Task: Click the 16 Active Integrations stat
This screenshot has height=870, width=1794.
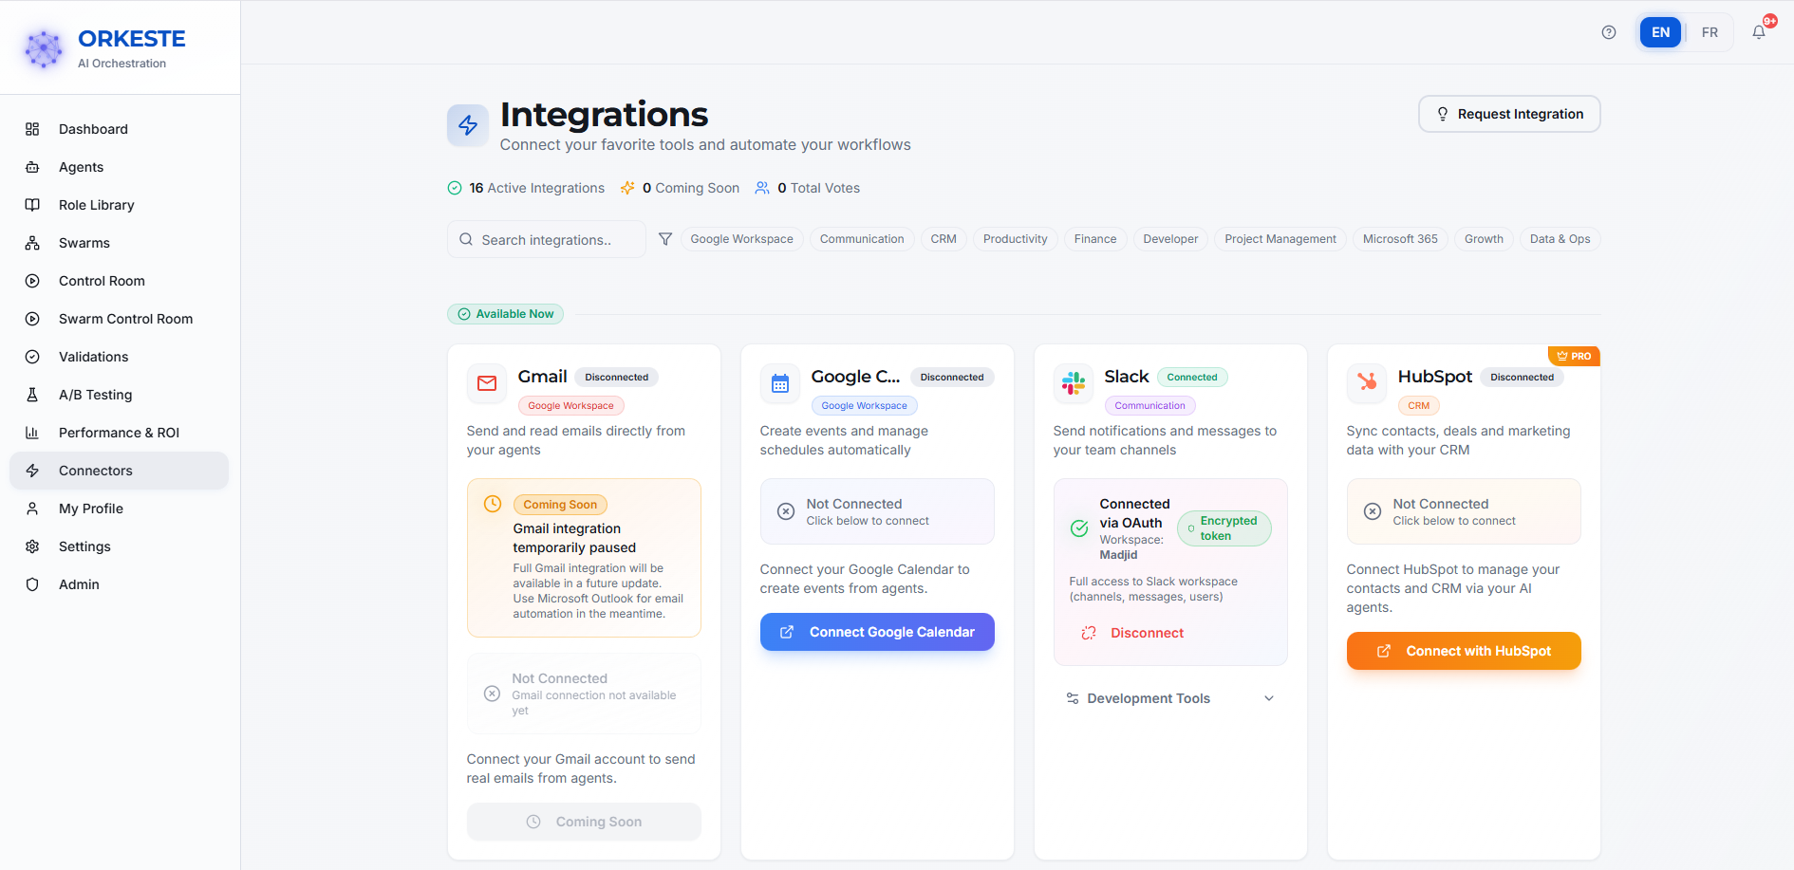Action: tap(526, 188)
